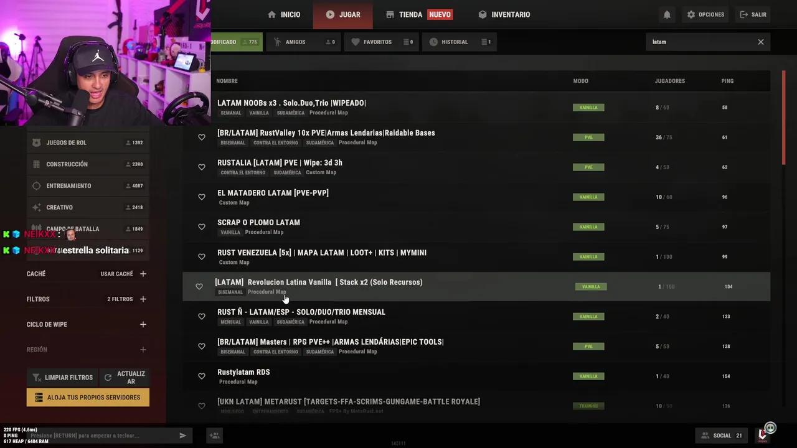
Task: Click Vainilla tag on Scrap o Plomo
Action: (x=230, y=233)
